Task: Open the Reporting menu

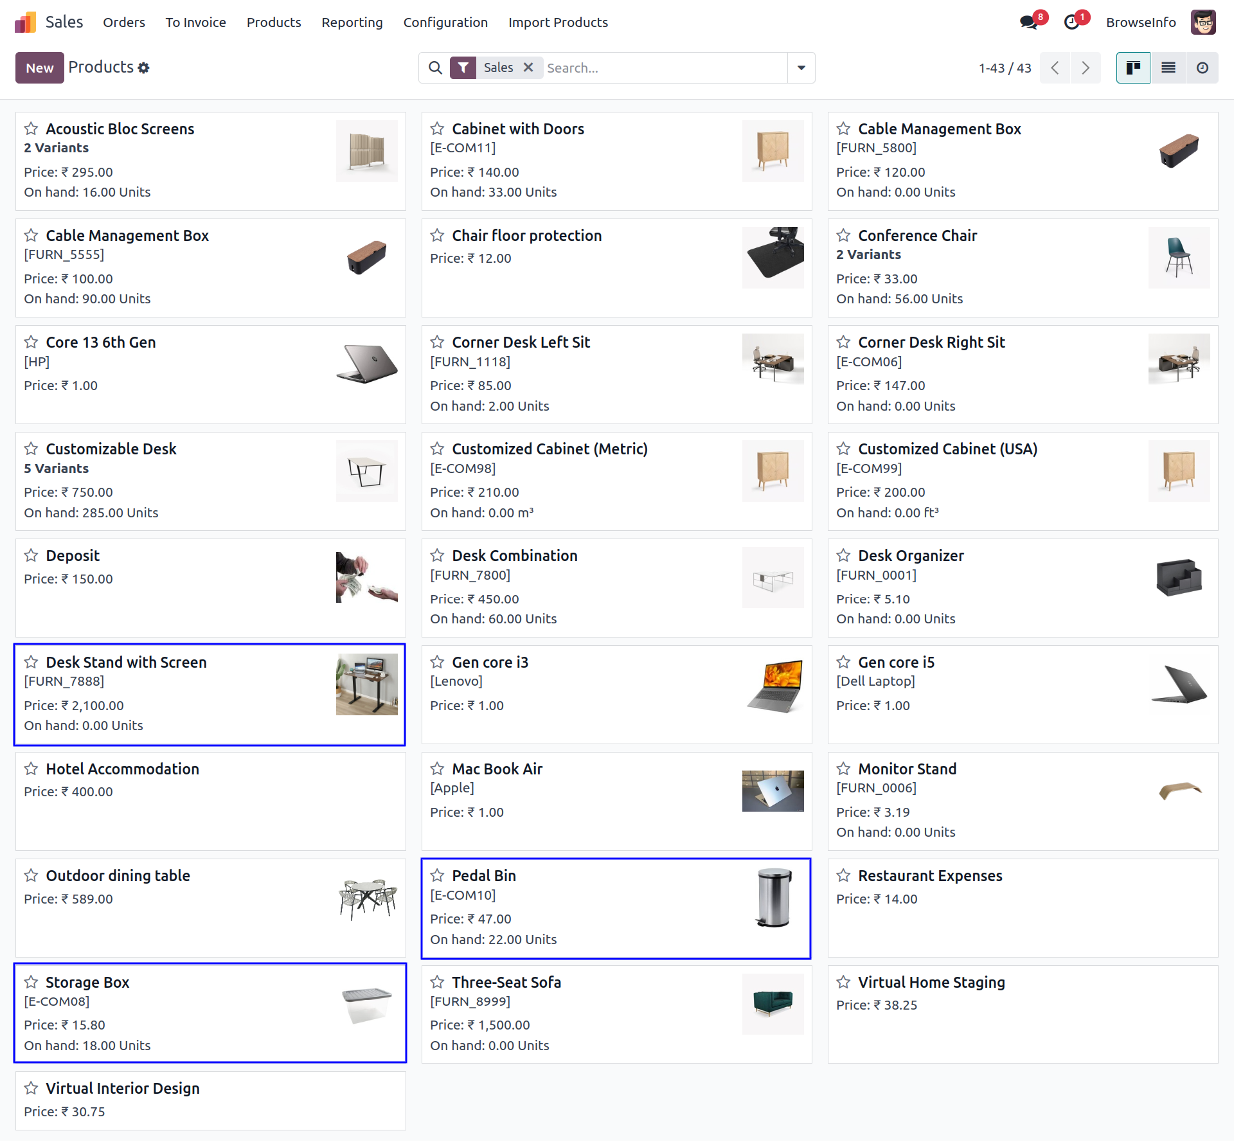Action: (352, 22)
